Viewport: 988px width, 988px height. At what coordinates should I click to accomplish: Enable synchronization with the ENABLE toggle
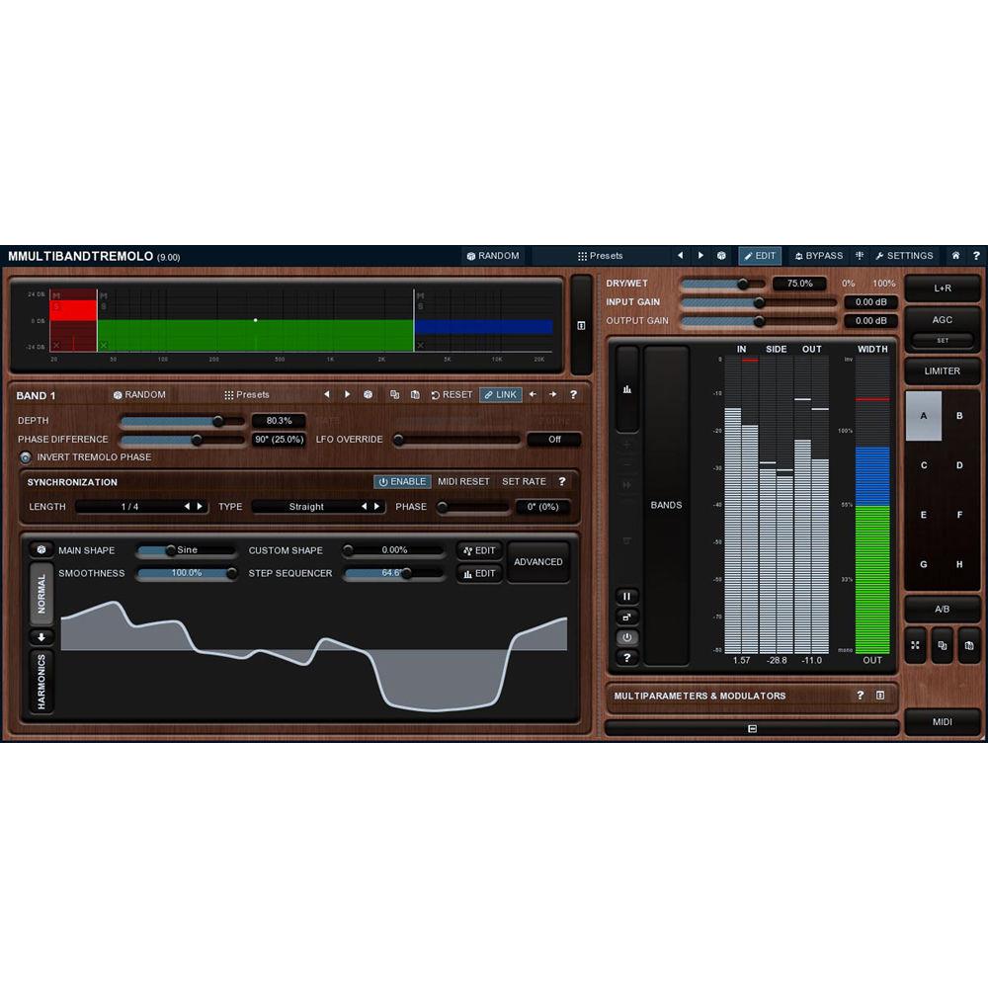click(x=401, y=482)
